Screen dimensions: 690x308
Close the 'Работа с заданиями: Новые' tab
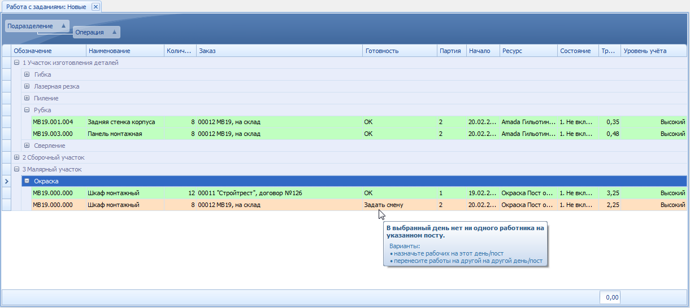pos(96,7)
